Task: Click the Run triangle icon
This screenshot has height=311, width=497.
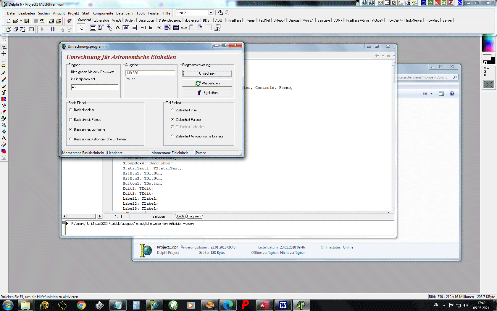Action: [42, 29]
